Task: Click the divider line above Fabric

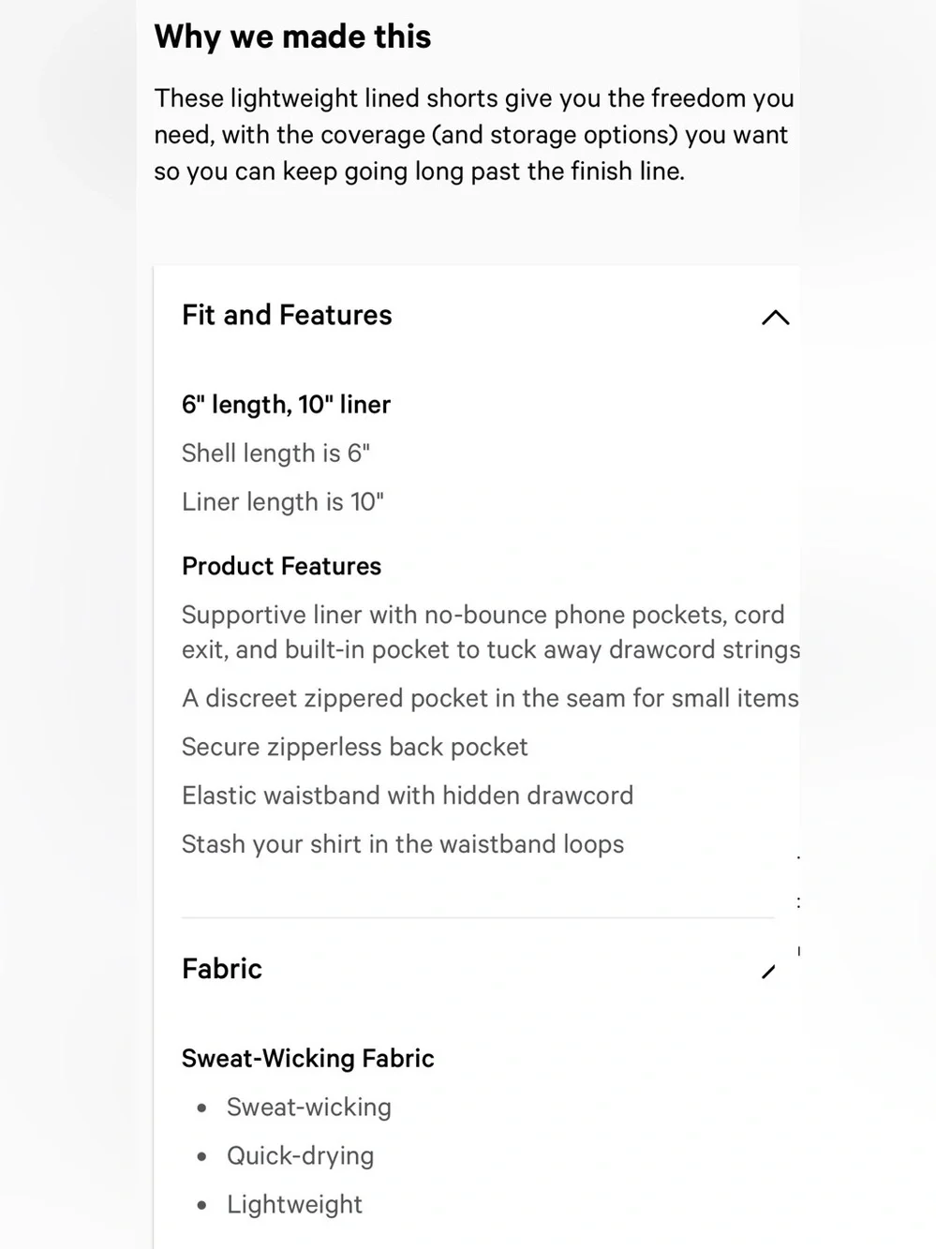Action: pyautogui.click(x=478, y=917)
